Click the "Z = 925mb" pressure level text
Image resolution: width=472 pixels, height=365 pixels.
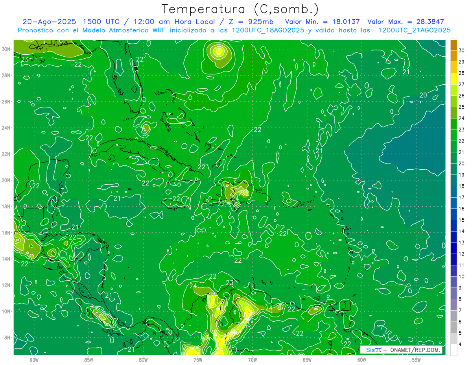(x=251, y=22)
